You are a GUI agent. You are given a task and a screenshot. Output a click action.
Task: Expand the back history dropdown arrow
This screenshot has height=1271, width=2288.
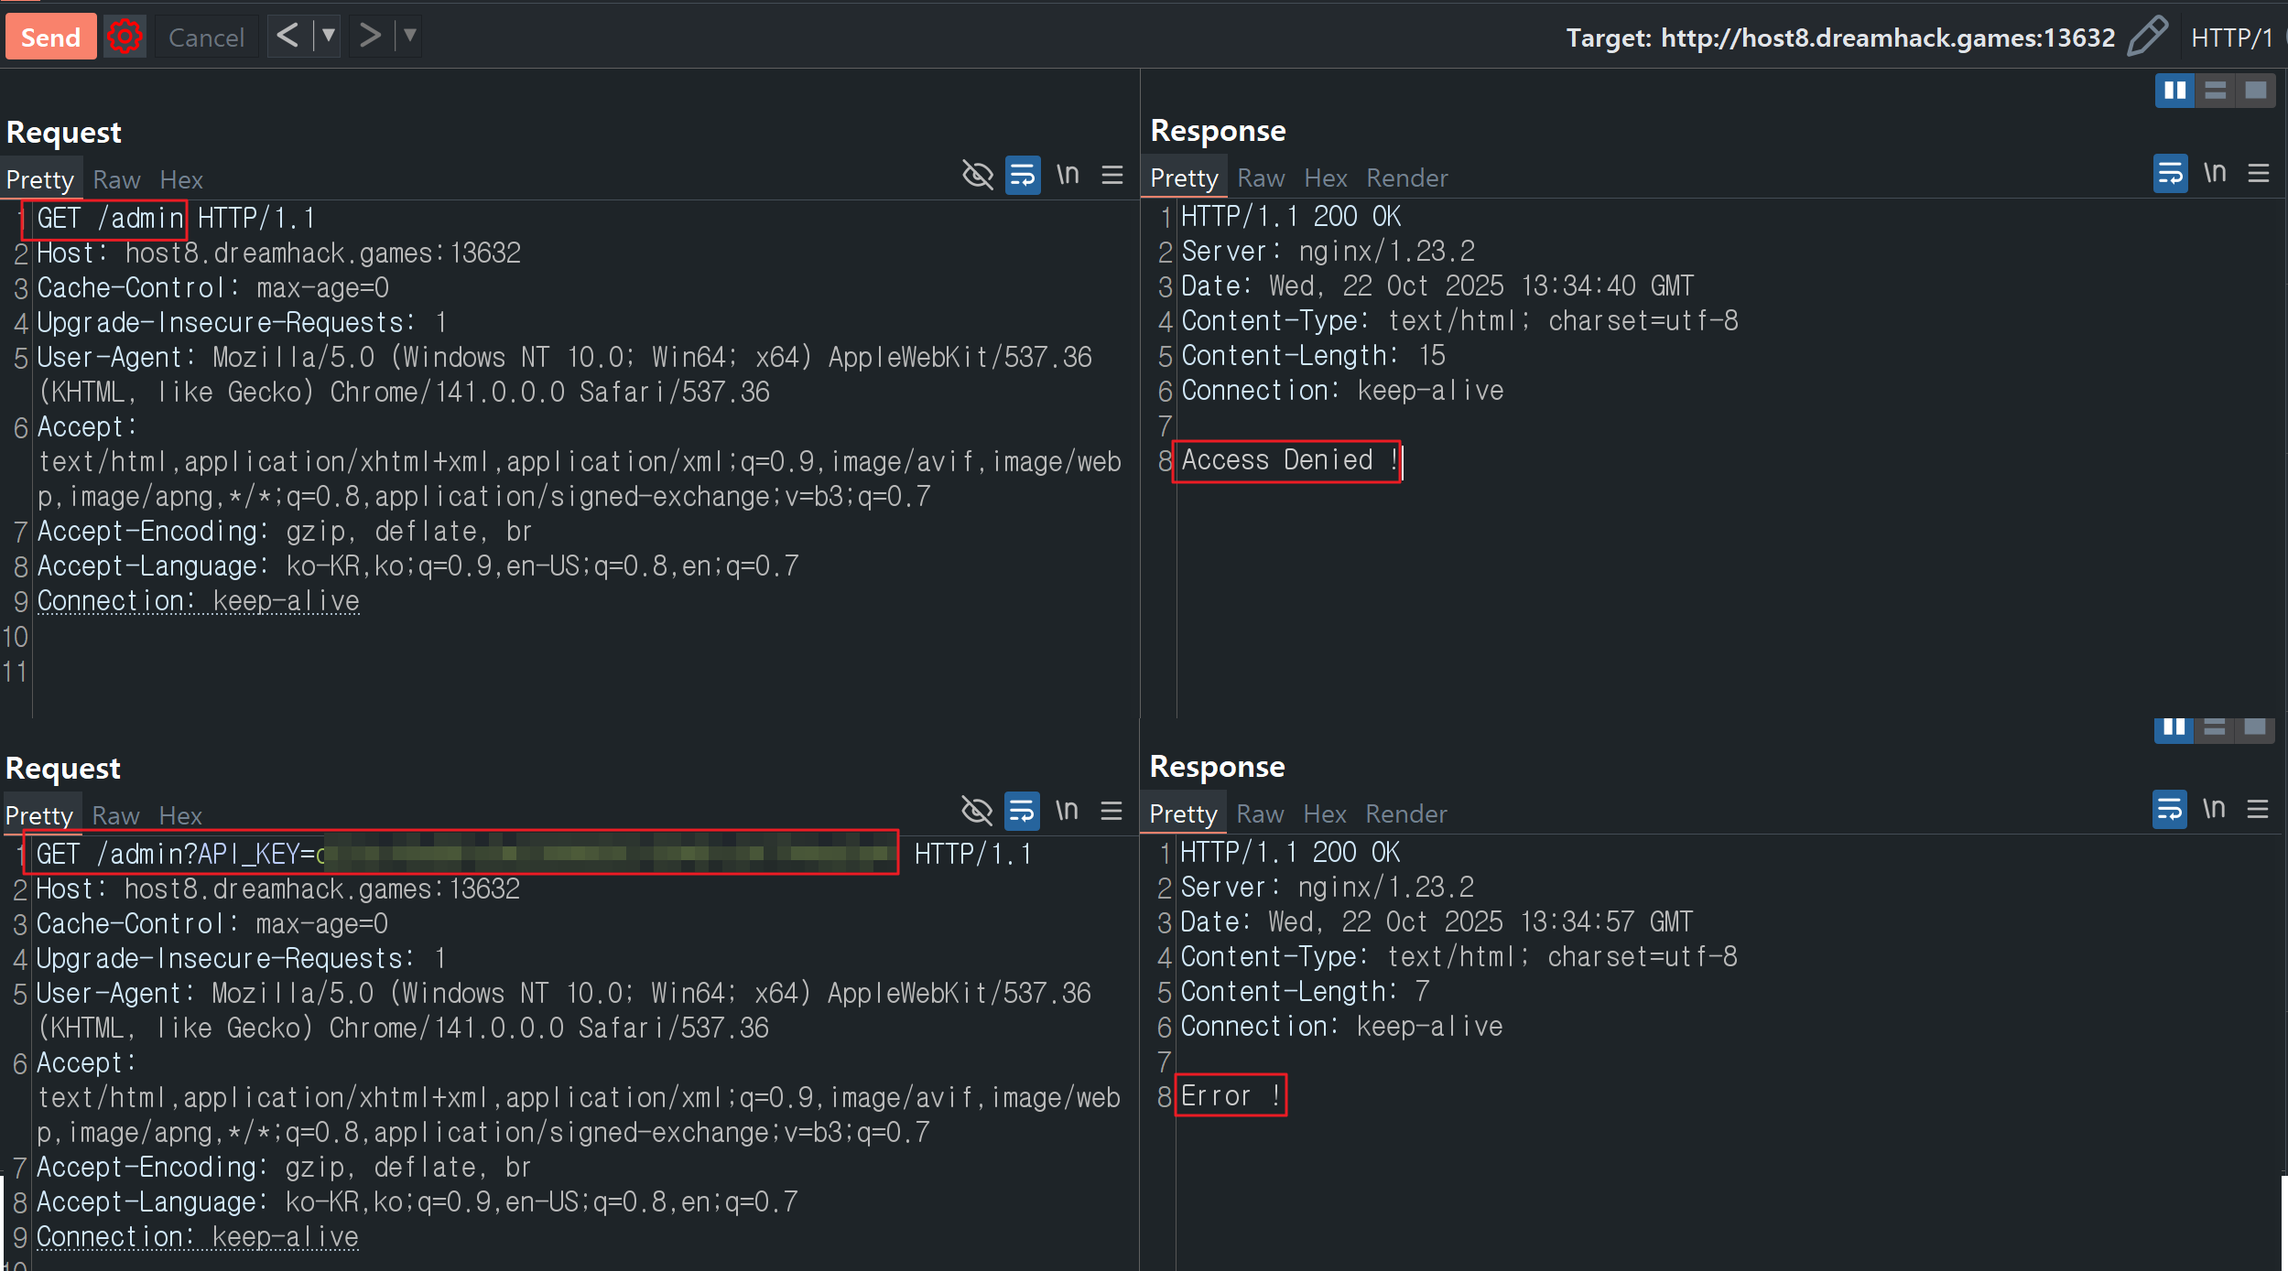328,37
